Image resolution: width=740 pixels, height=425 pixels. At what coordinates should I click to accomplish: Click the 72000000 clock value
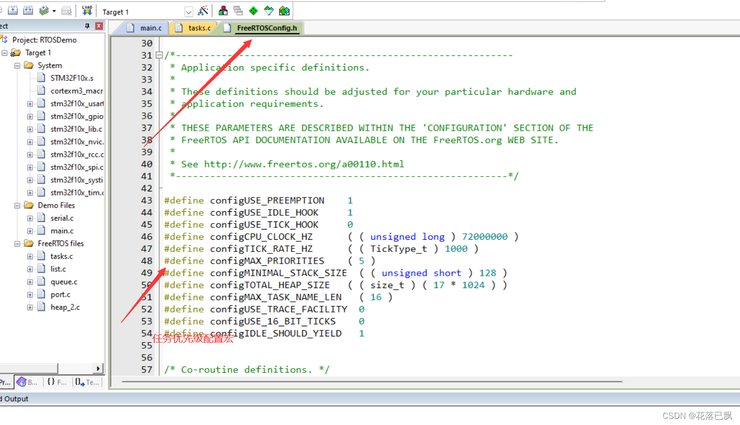(485, 237)
